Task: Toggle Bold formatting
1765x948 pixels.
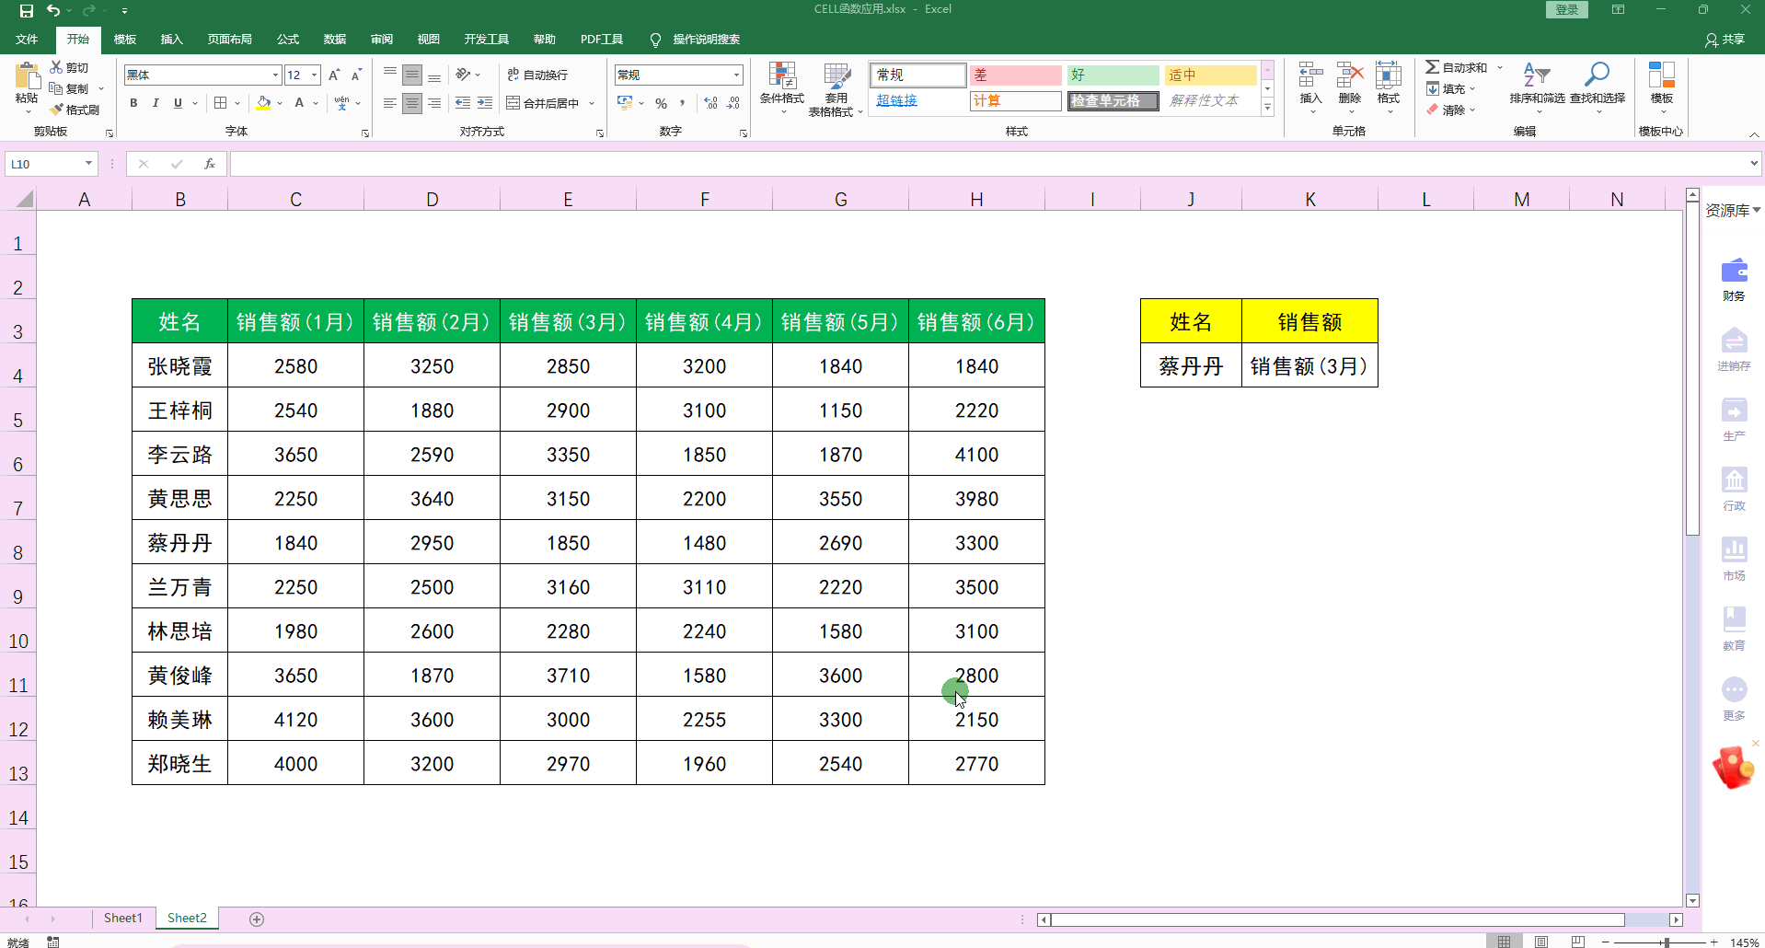Action: 133,103
